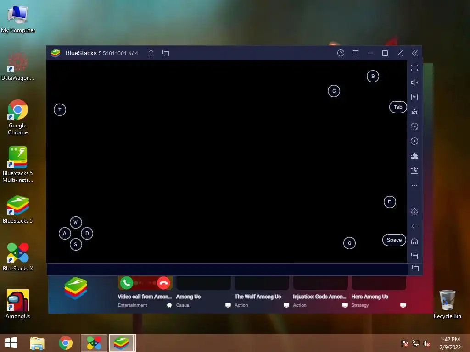Open The Wolf Among Us result
This screenshot has height=352, width=470.
(x=262, y=292)
